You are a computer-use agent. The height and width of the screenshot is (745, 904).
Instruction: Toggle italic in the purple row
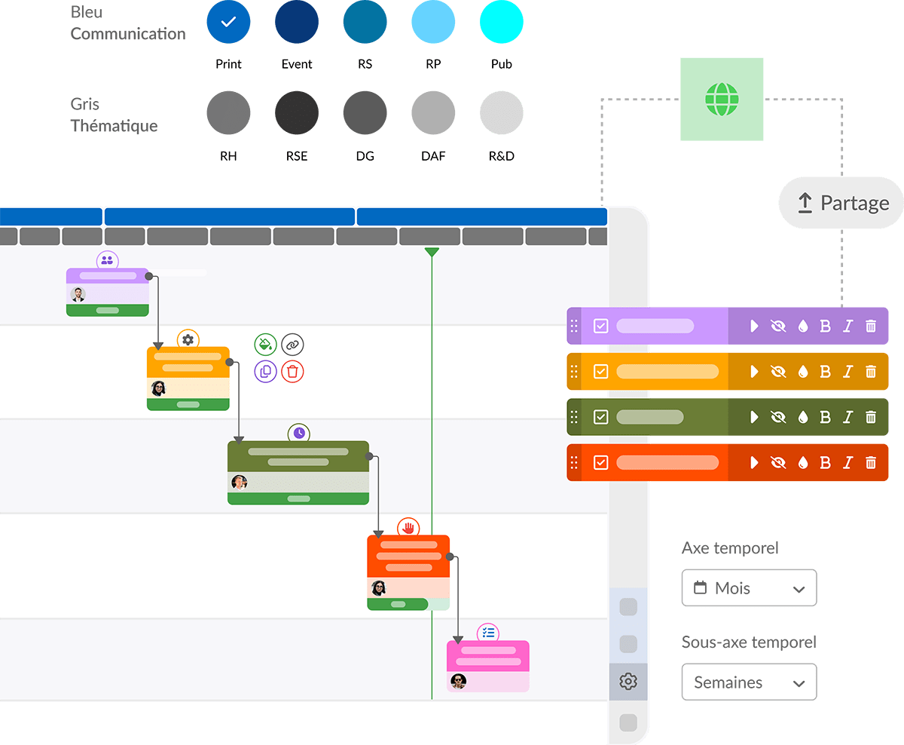tap(848, 326)
